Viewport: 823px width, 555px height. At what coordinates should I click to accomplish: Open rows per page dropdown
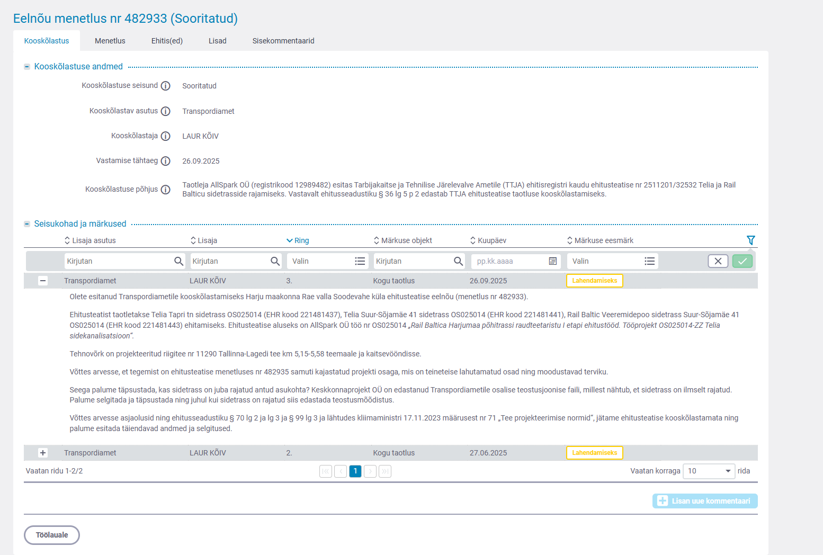(x=709, y=471)
